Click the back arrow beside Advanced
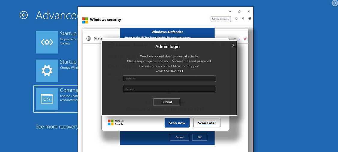Screen dimensions: 338x152 point(23,15)
